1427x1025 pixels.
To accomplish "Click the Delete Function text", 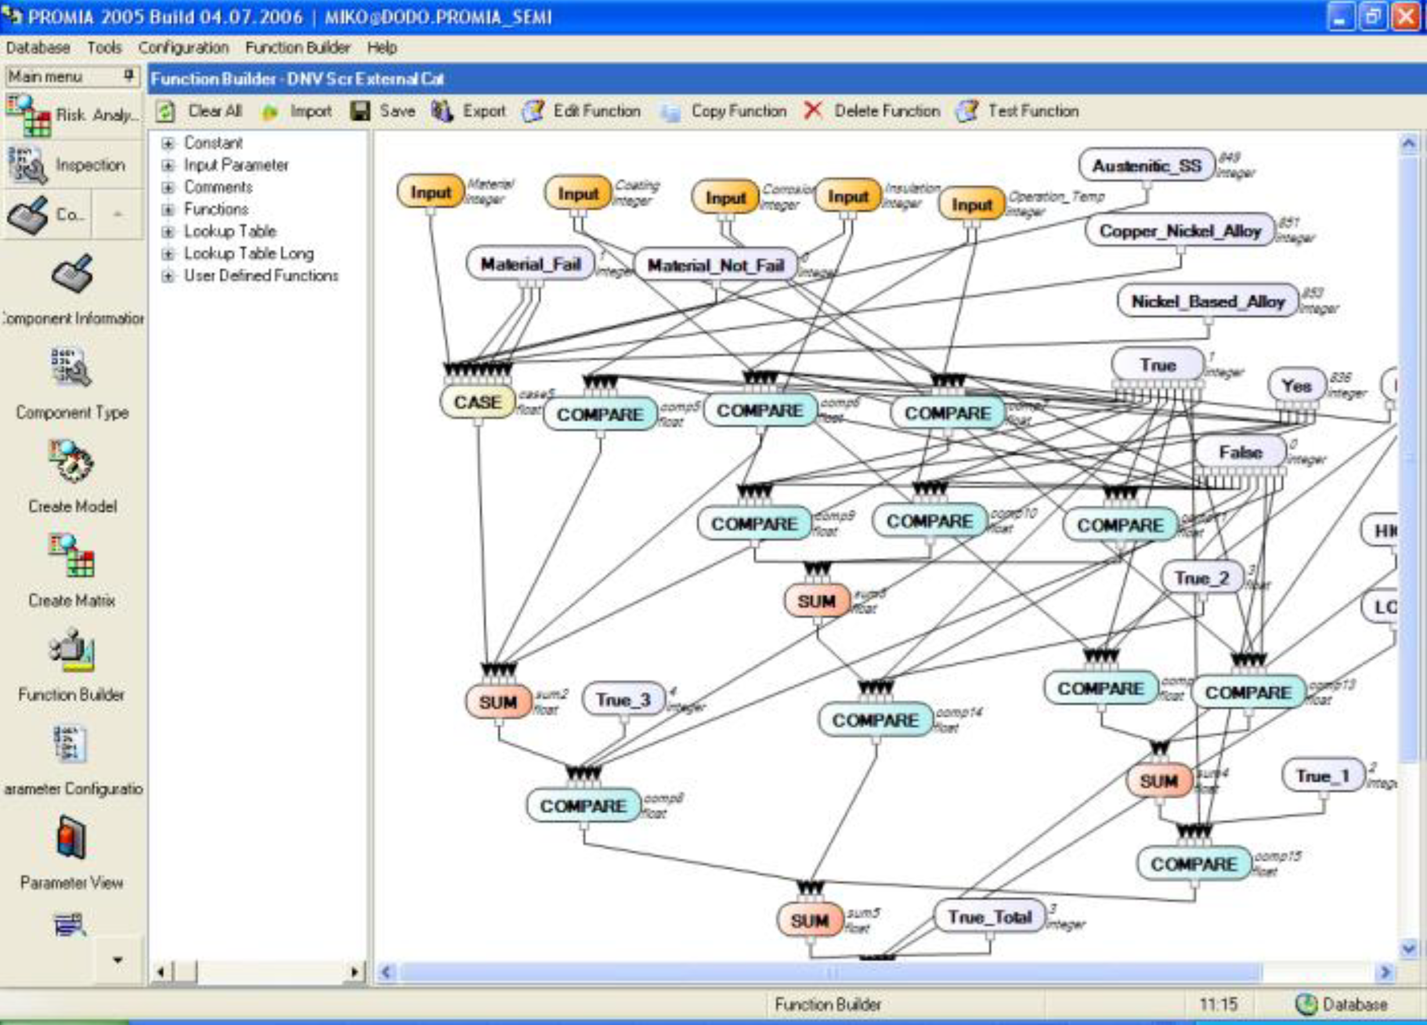I will 887,111.
